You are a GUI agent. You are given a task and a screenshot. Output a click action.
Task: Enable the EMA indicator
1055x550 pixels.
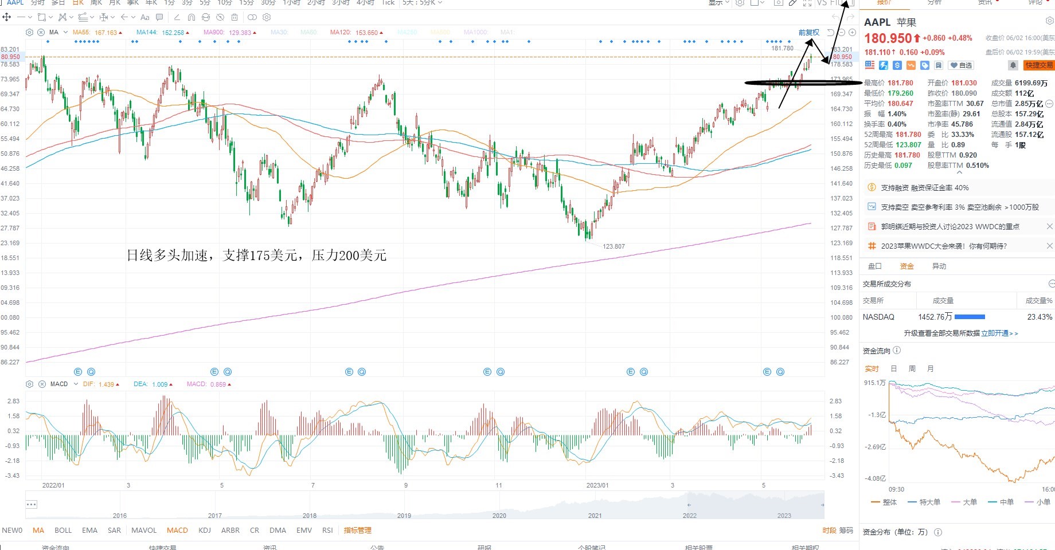[x=89, y=531]
